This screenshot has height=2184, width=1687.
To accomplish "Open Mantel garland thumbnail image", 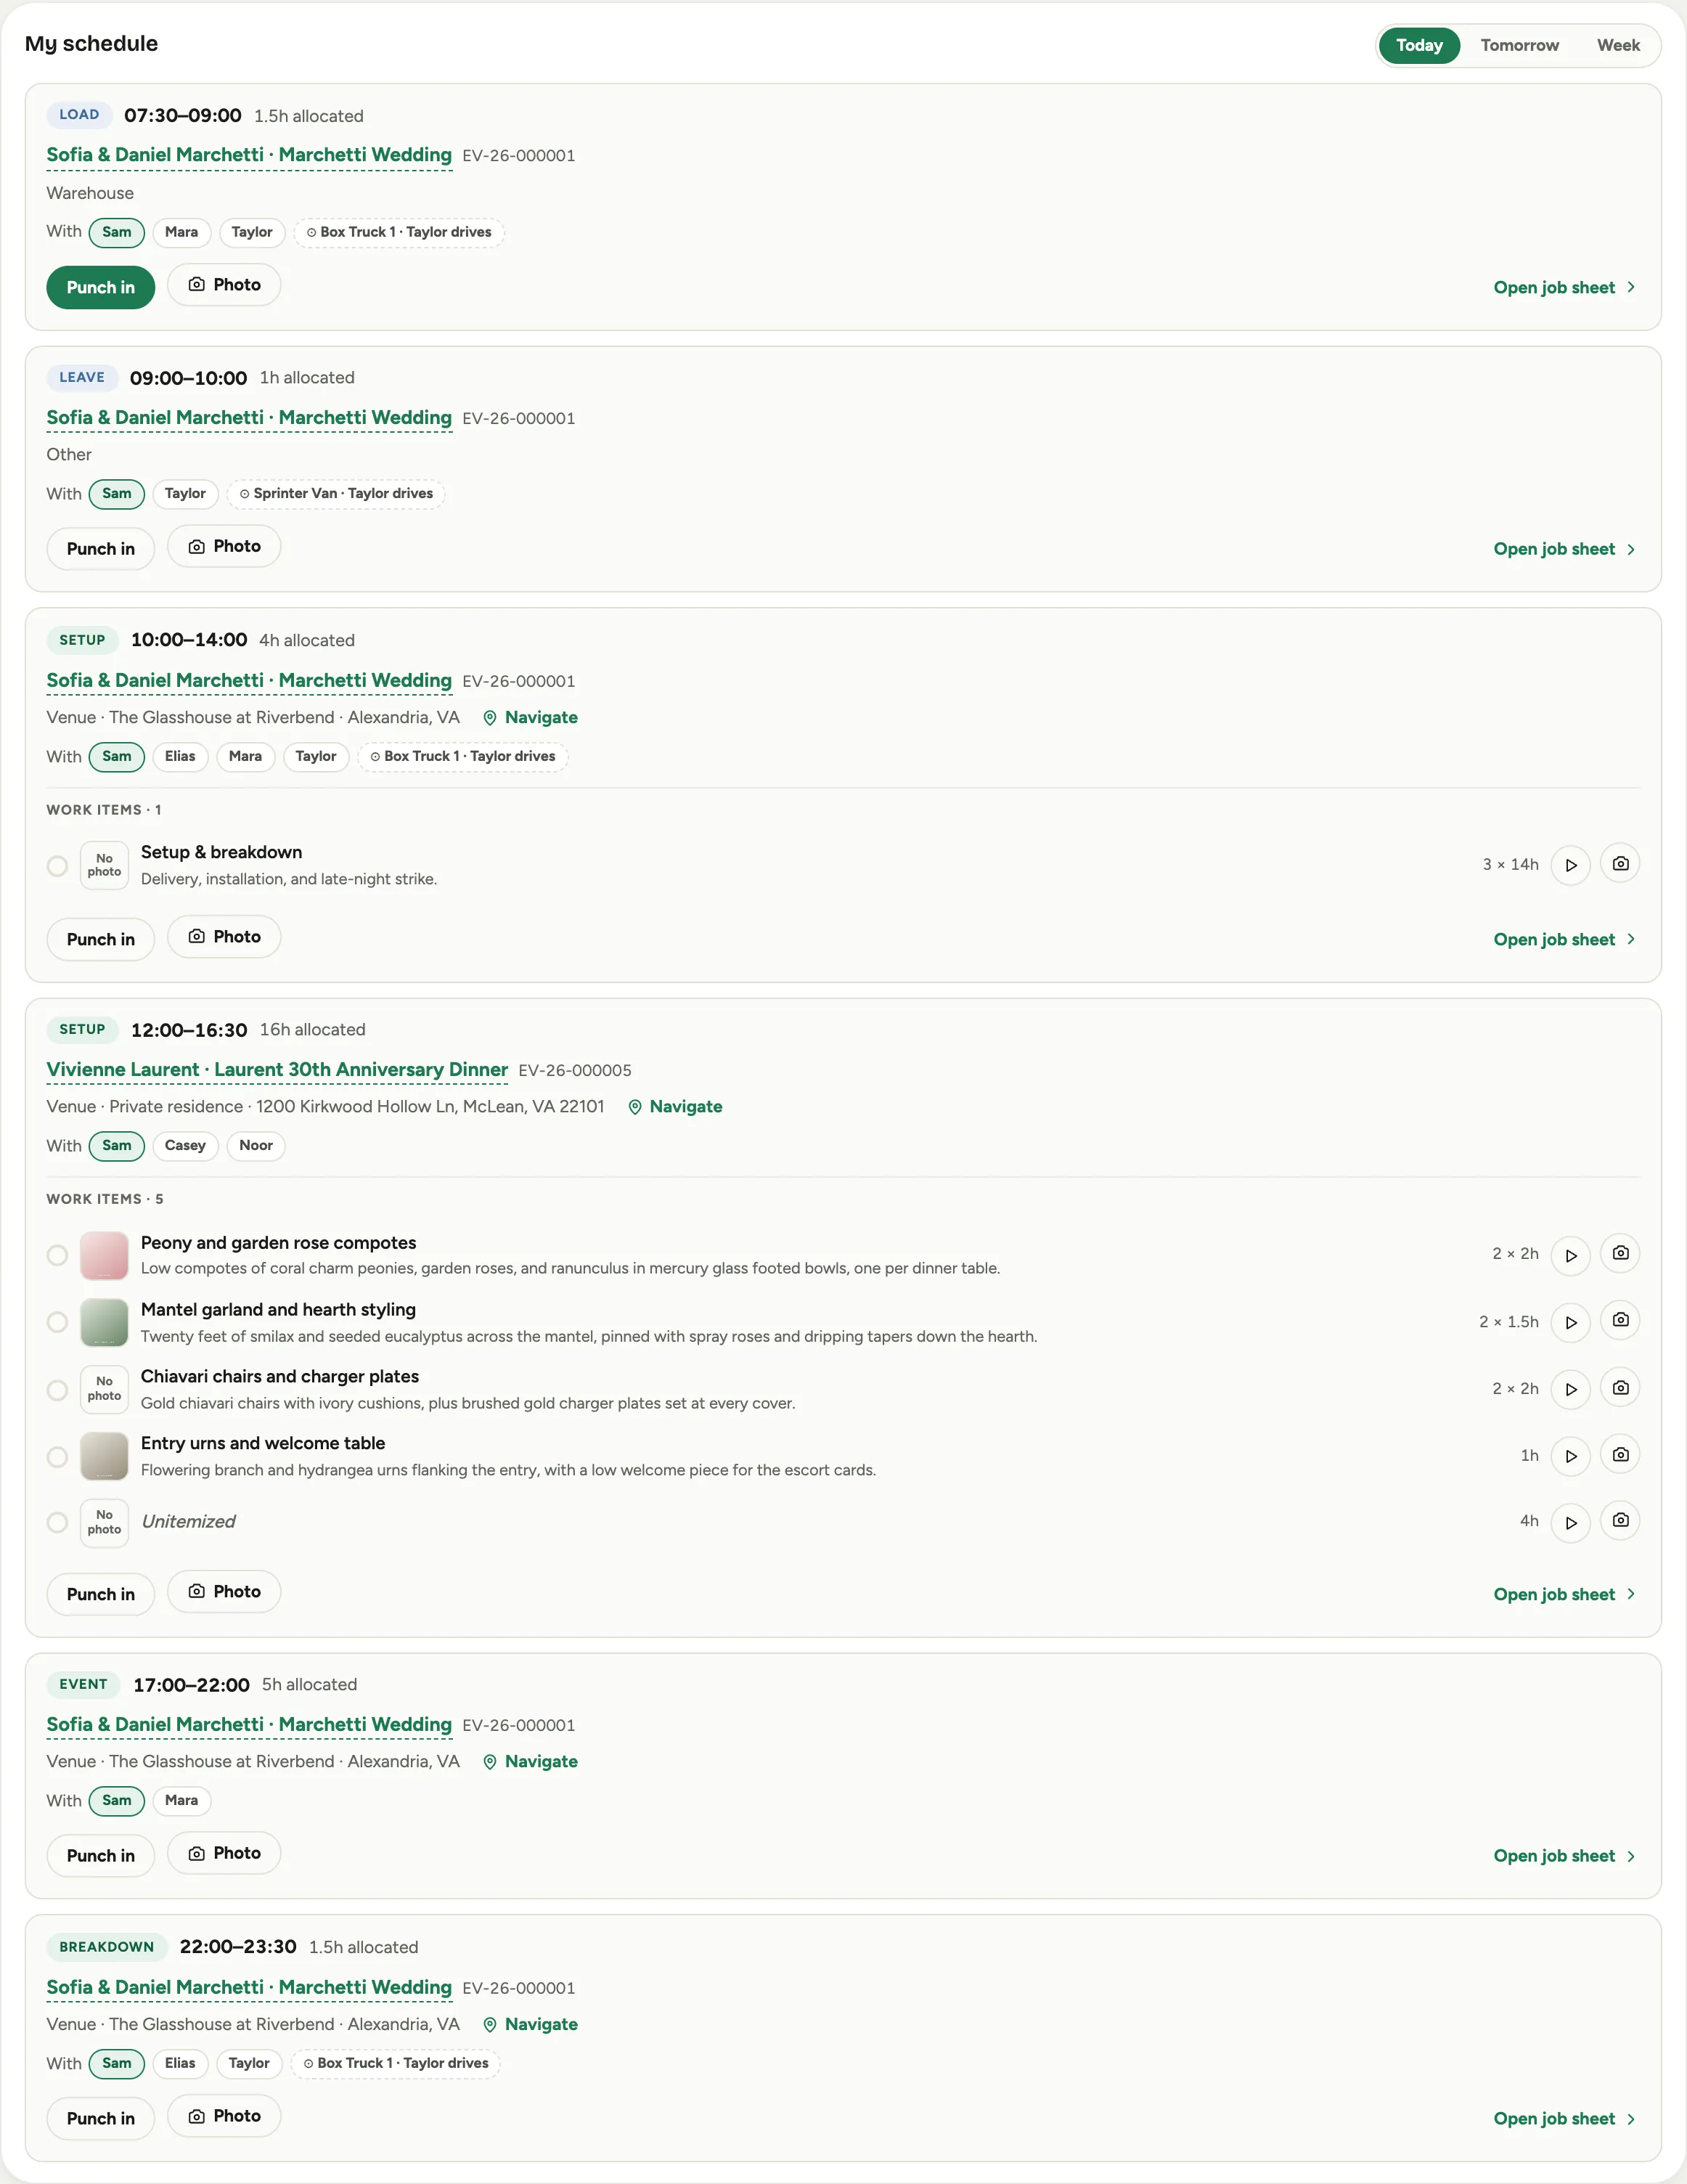I will (x=104, y=1322).
